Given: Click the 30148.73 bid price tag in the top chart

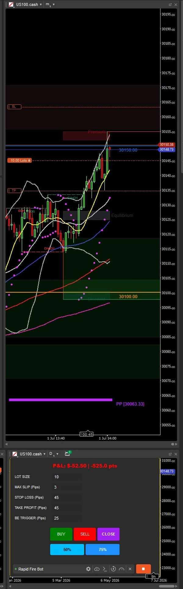Looking at the screenshot, I should coord(167,149).
